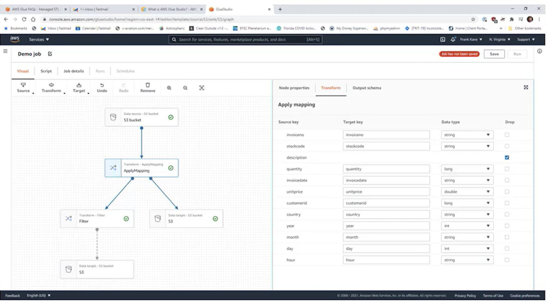The width and height of the screenshot is (547, 302).
Task: Open the left navigation hamburger menu
Action: 5,51
